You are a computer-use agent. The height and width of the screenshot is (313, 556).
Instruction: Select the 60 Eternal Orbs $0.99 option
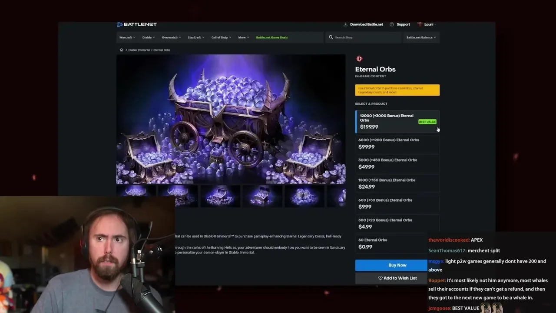[x=391, y=243]
